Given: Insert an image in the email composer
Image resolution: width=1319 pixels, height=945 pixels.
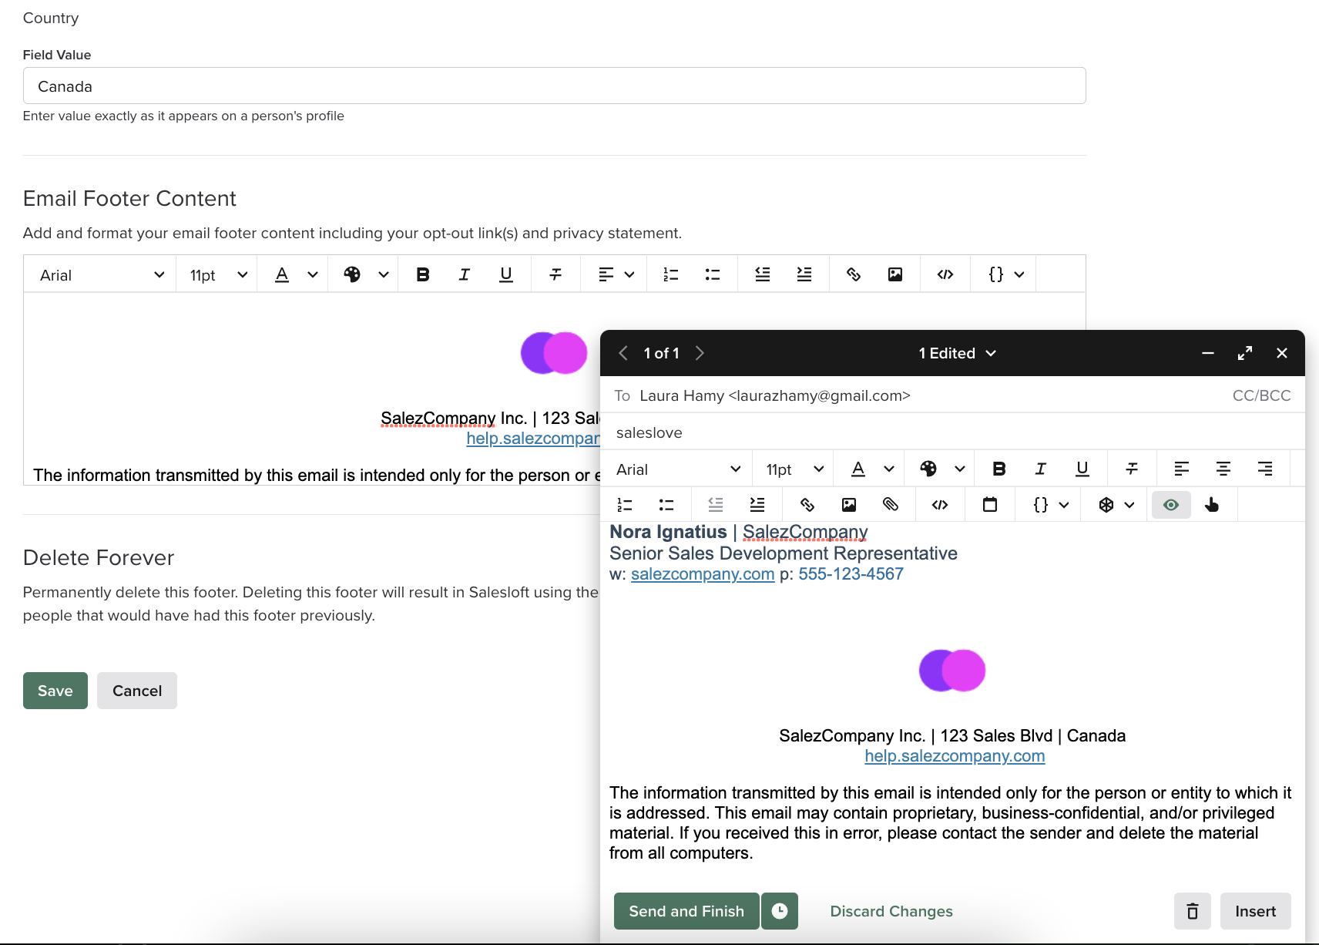Looking at the screenshot, I should click(849, 505).
